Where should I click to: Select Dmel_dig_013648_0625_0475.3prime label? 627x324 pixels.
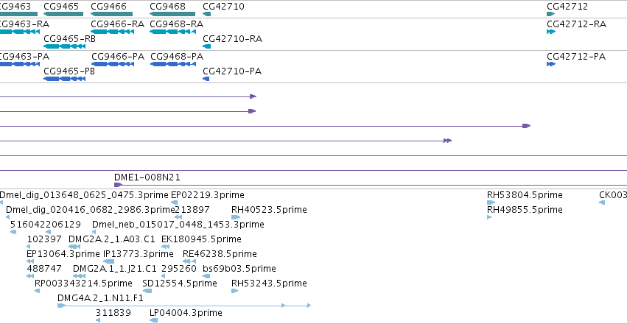84,195
